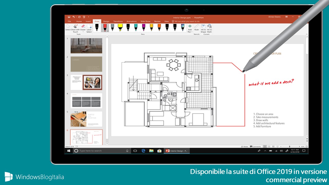Screen dimensions: 329x185
Task: Toggle the Ruler stencil
Action: pos(197,28)
